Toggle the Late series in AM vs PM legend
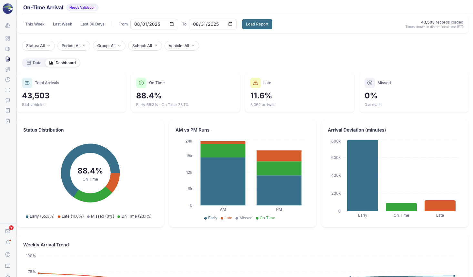473x277 pixels. [x=226, y=218]
